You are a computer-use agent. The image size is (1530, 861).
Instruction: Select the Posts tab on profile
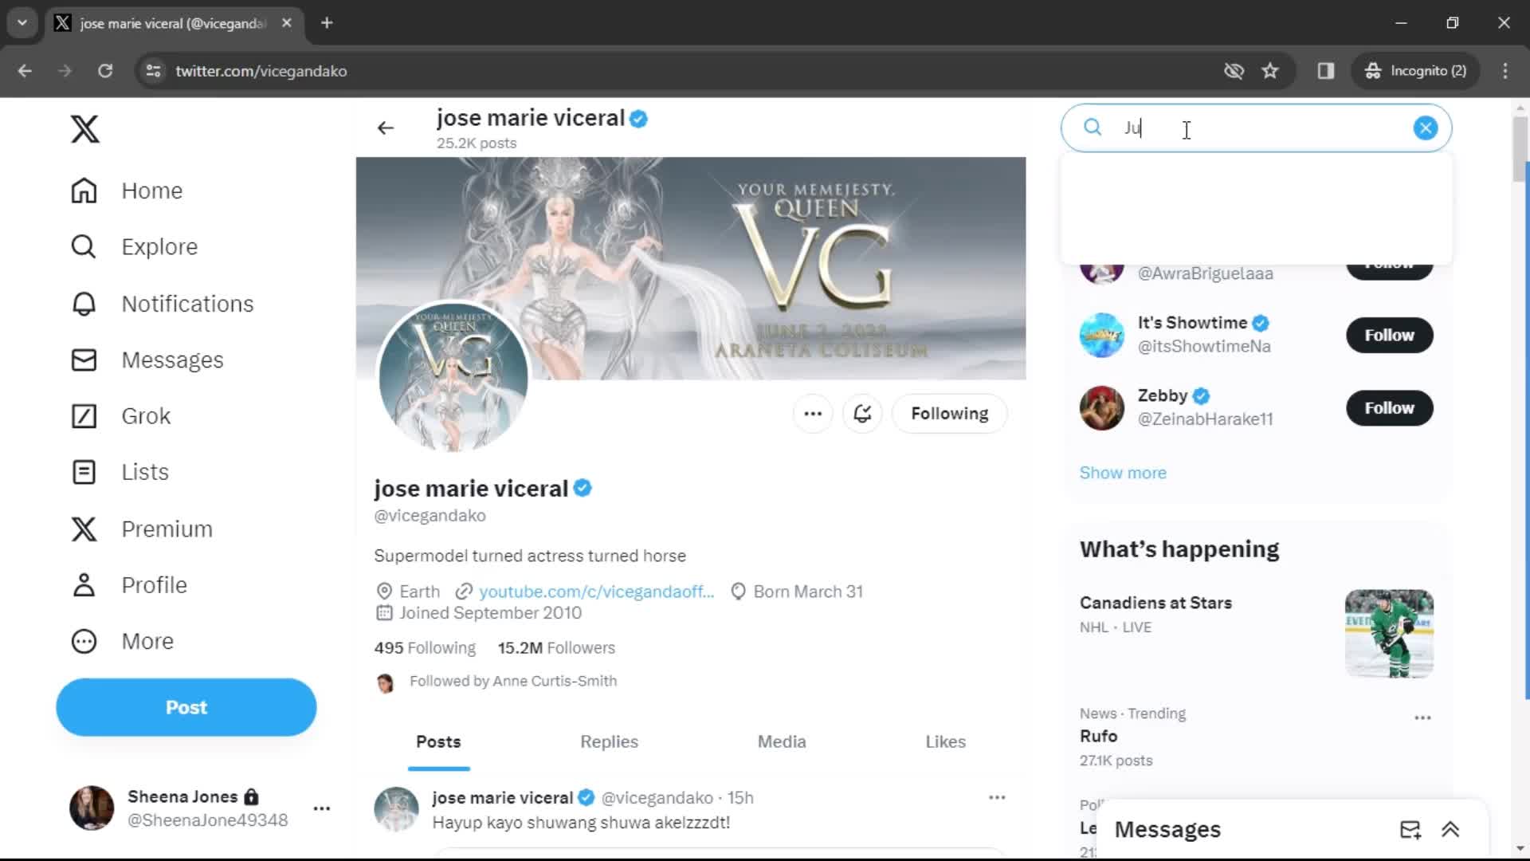(439, 741)
